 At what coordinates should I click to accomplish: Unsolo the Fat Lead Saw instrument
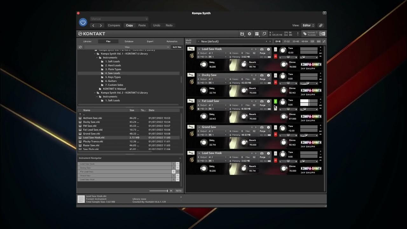coord(275,101)
